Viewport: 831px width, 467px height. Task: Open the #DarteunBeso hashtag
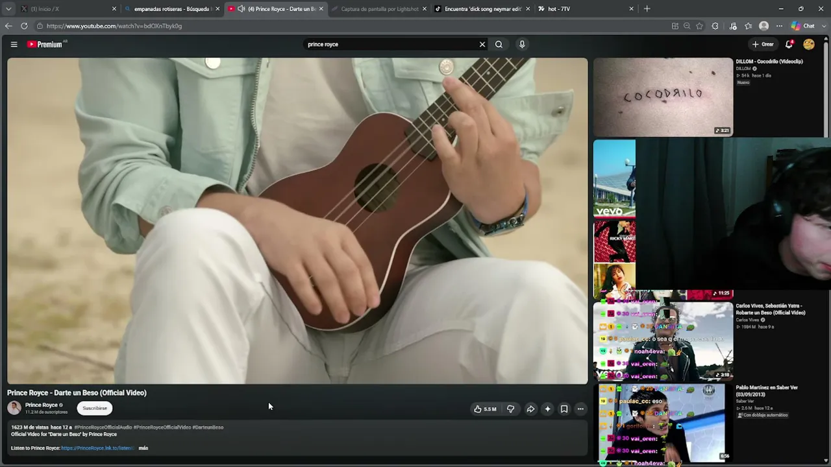pos(208,427)
